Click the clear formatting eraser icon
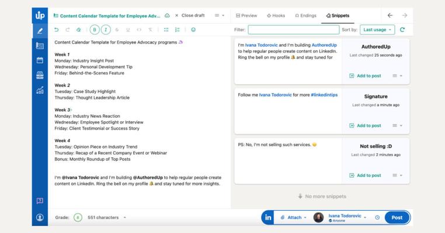Screen dimensions: 445x233 (79, 30)
